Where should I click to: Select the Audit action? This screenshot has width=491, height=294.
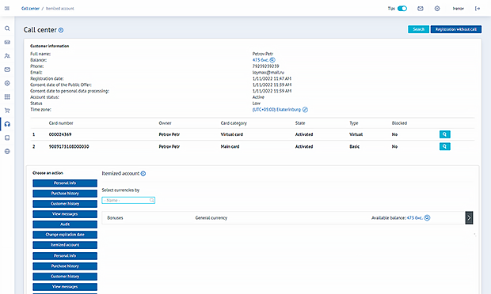[65, 224]
